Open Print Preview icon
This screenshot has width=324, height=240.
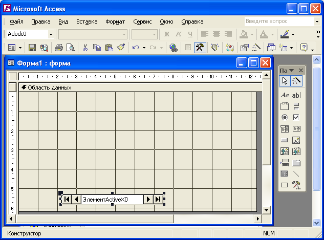click(x=71, y=48)
